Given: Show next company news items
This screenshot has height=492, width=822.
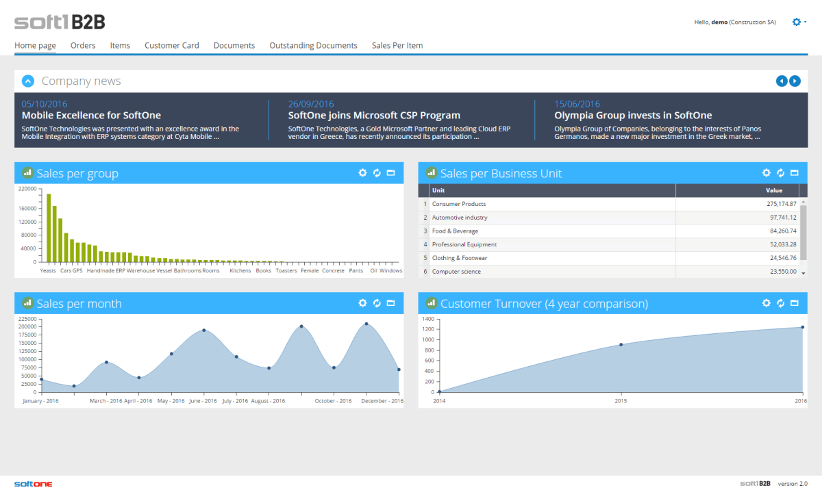Looking at the screenshot, I should pyautogui.click(x=795, y=81).
